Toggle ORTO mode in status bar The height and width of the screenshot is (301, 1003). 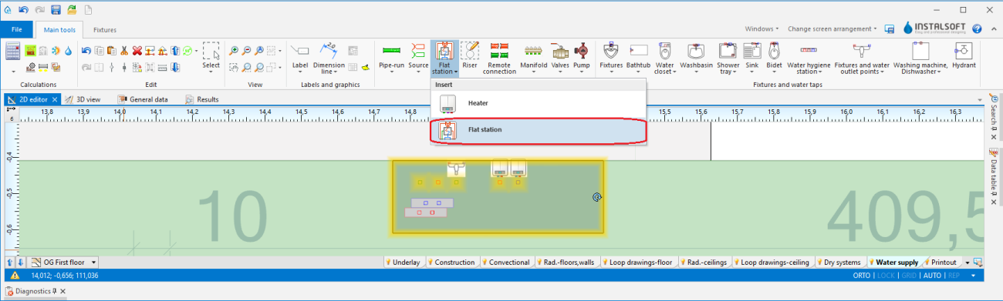[x=862, y=275]
